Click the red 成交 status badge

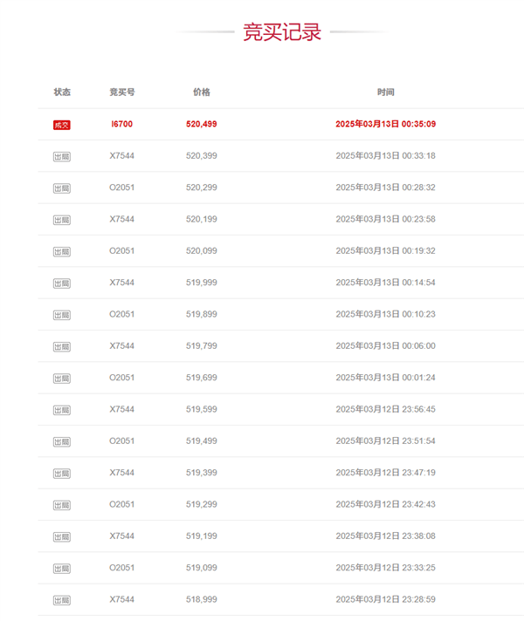click(61, 125)
